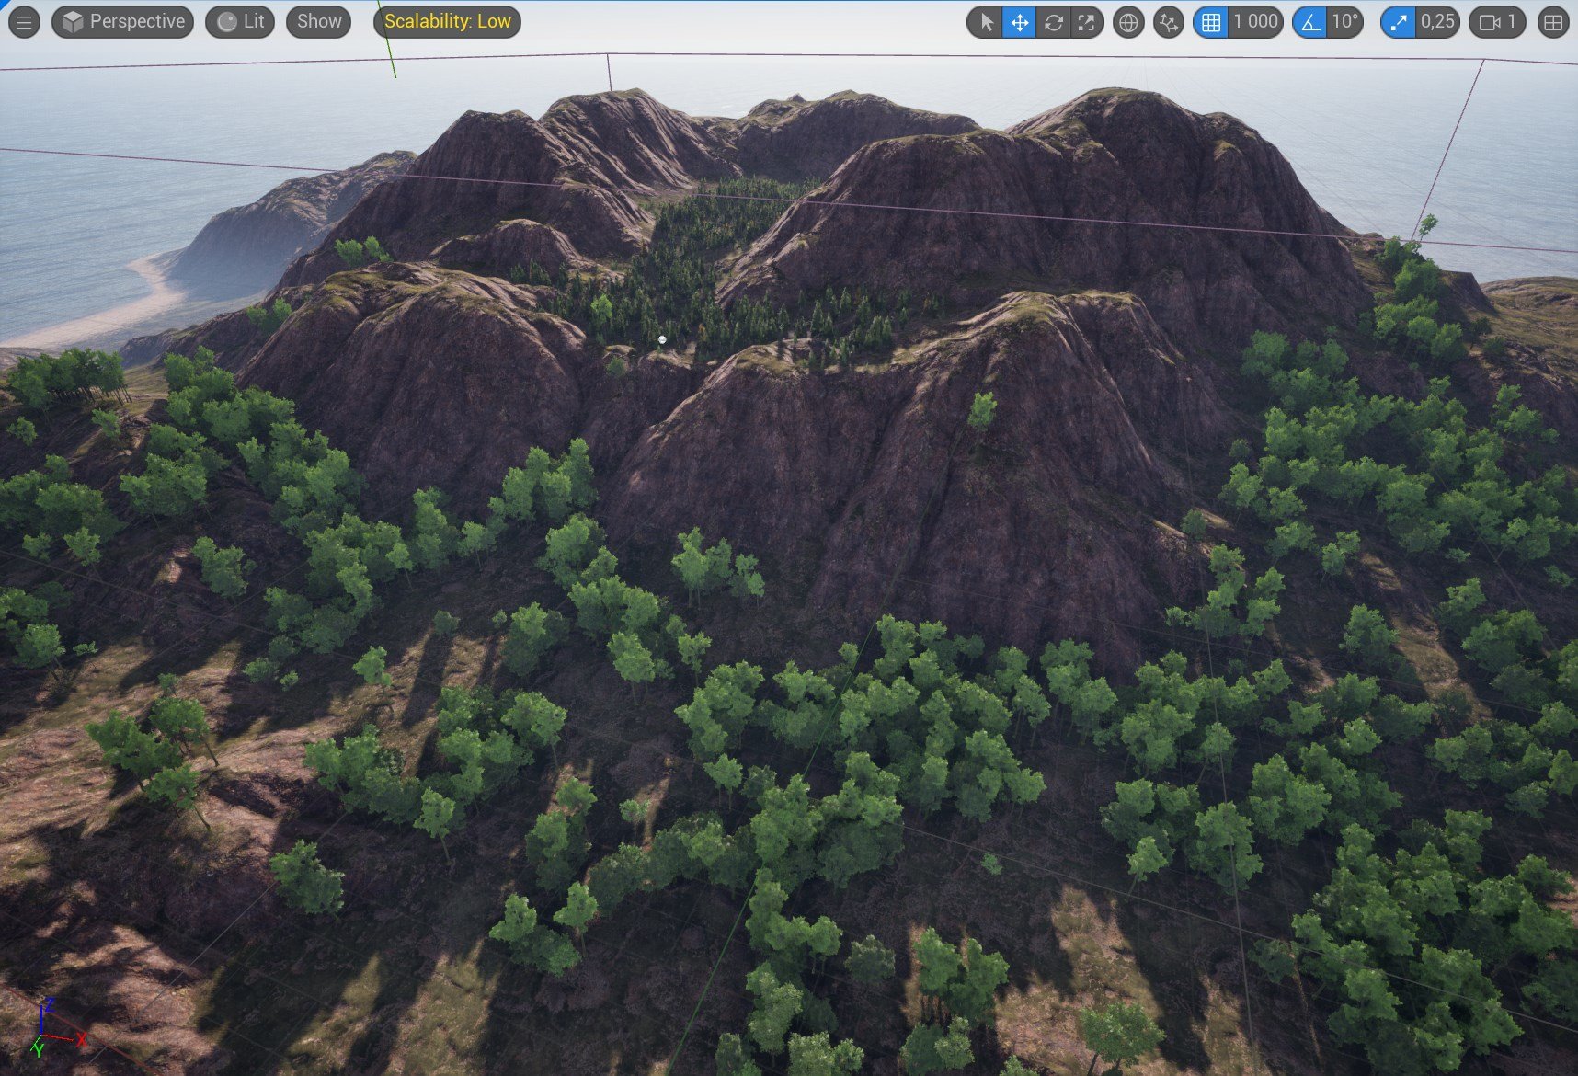1578x1076 pixels.
Task: Open the Perspective view mode dropdown
Action: tap(123, 22)
